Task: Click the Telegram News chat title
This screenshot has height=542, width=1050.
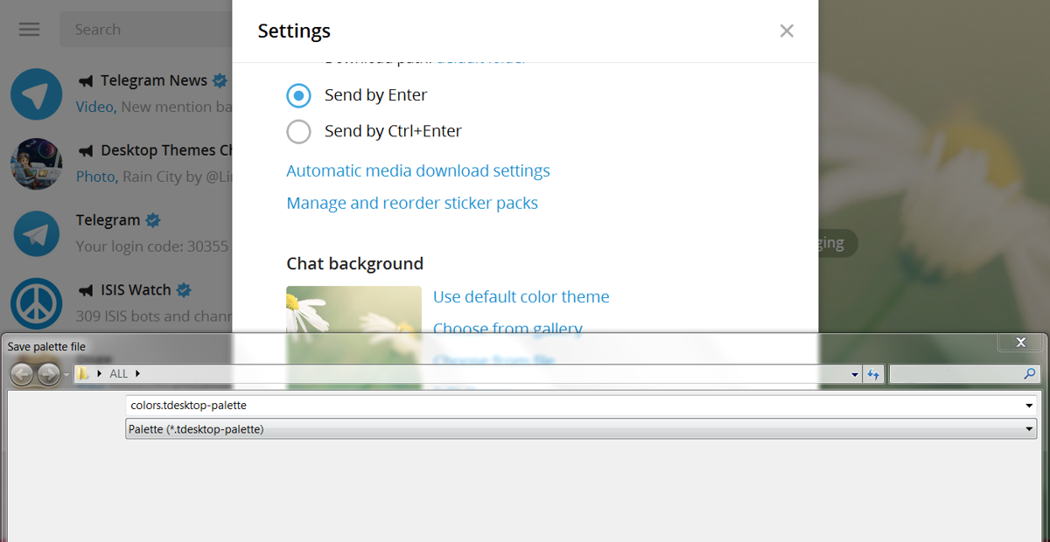Action: click(x=154, y=80)
